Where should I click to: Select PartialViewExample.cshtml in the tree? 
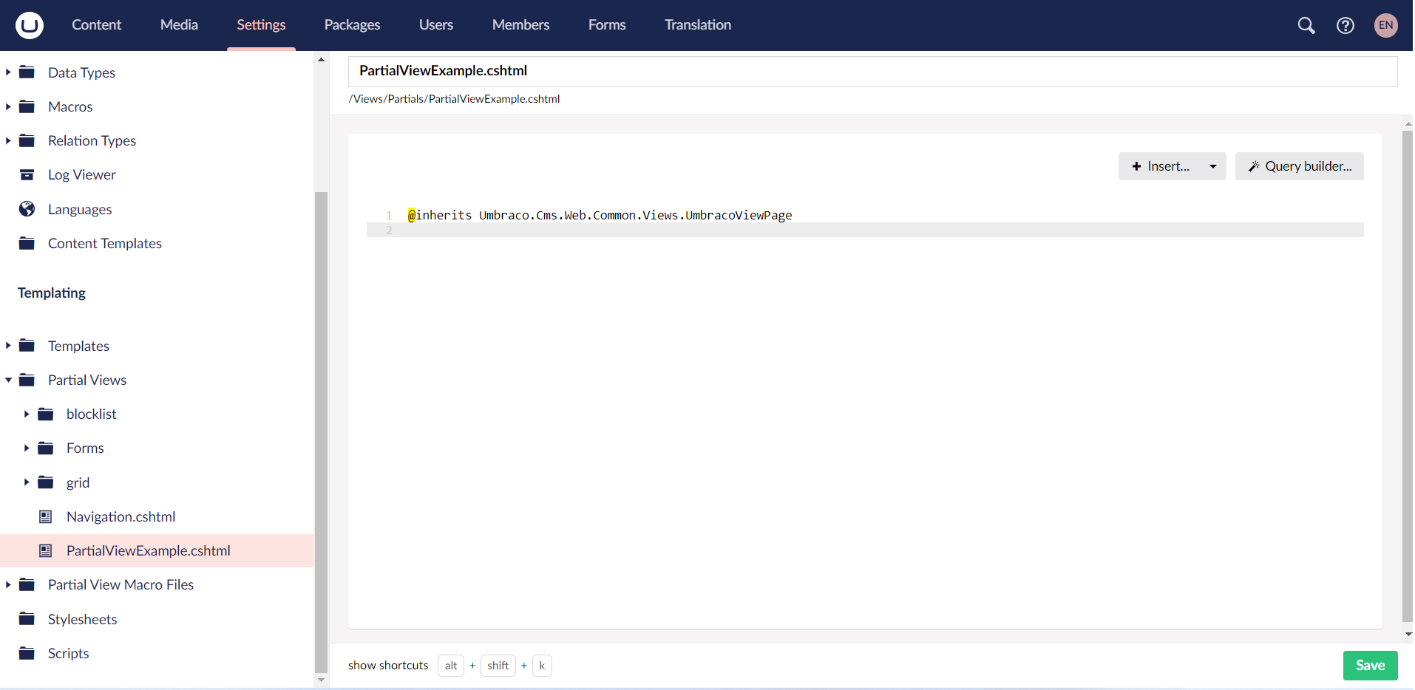tap(148, 550)
